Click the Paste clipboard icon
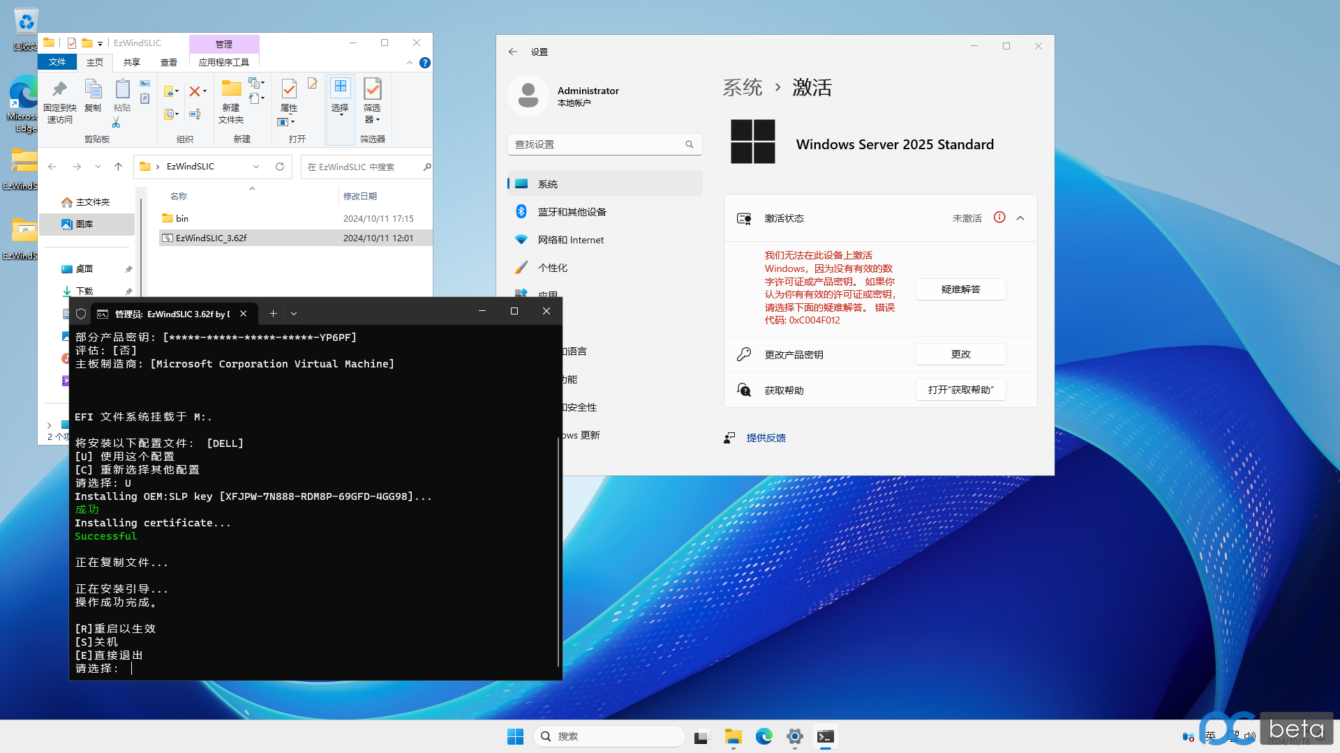Viewport: 1340px width, 753px height. (122, 89)
